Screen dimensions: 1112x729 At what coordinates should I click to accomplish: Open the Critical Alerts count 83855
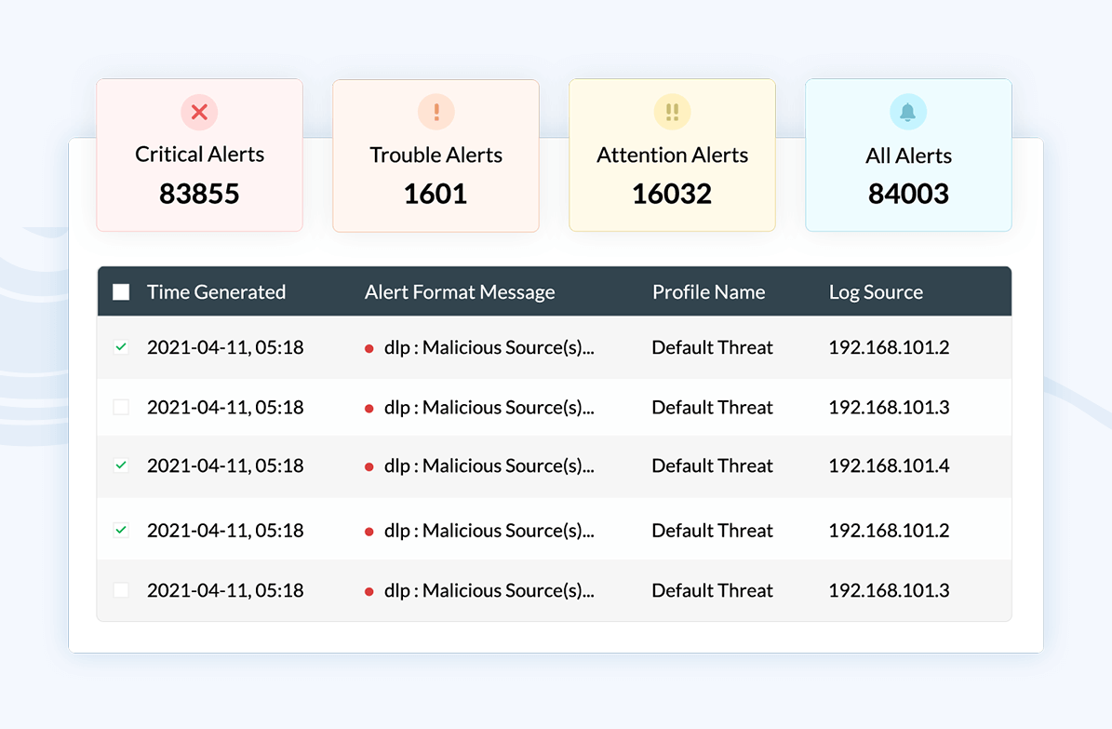(199, 194)
